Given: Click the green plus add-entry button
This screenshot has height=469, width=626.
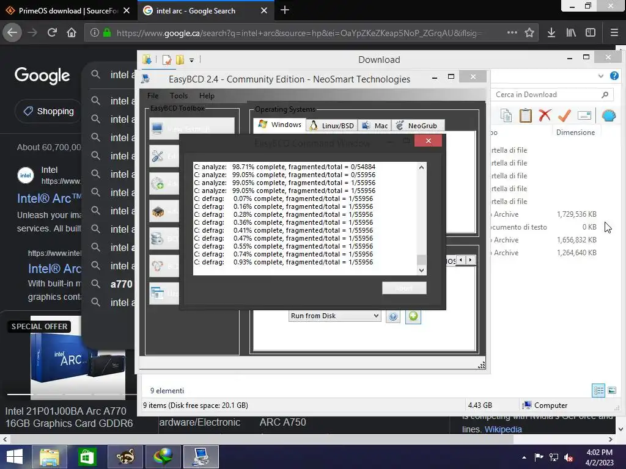Looking at the screenshot, I should pyautogui.click(x=413, y=316).
